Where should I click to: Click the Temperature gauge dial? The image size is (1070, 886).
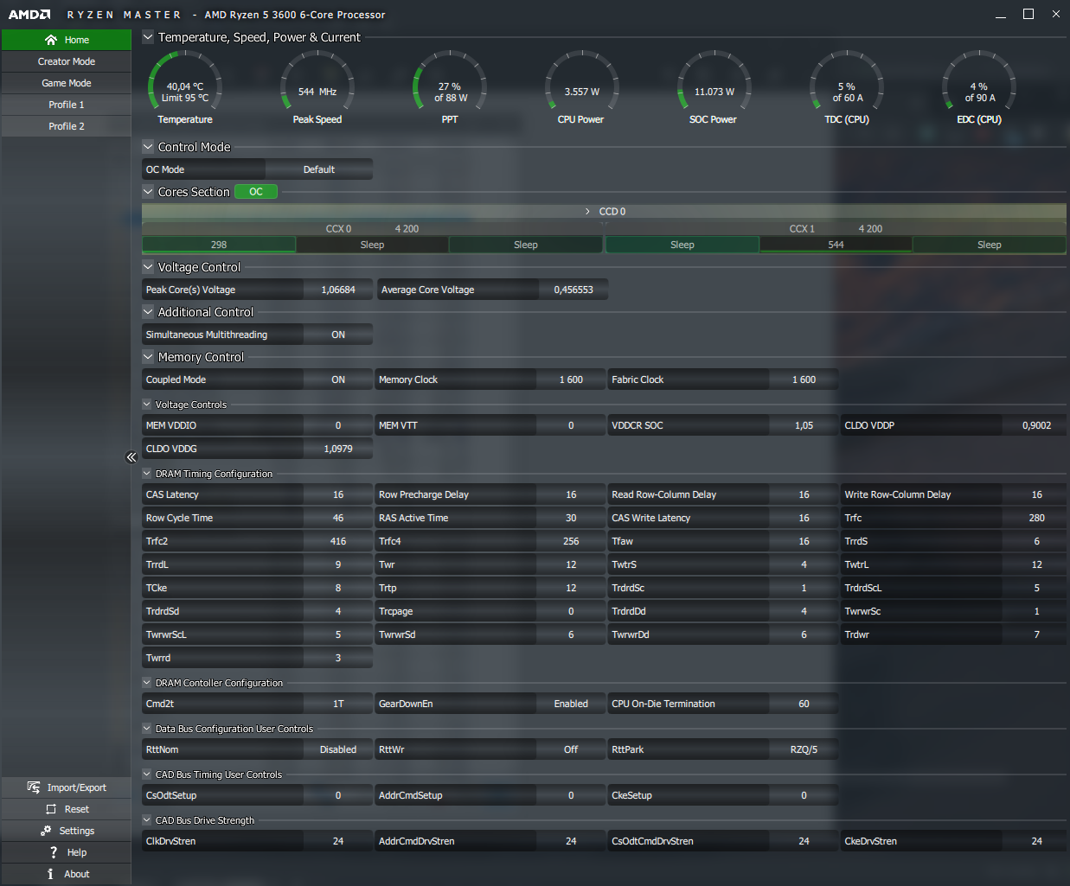point(185,81)
